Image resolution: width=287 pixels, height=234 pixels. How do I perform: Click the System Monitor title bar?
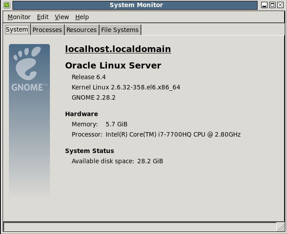pyautogui.click(x=136, y=5)
